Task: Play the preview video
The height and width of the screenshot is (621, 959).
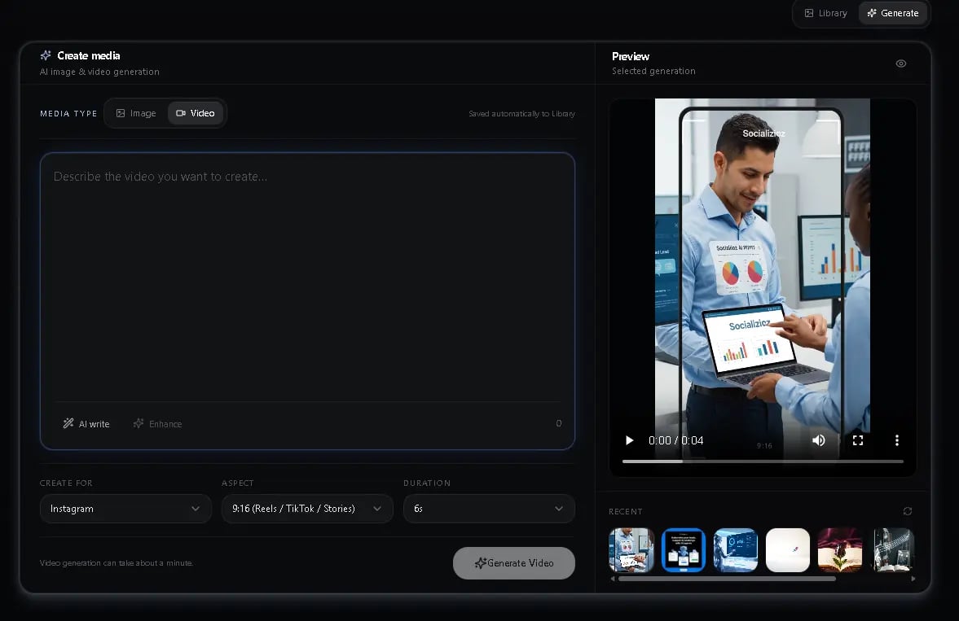Action: click(x=629, y=440)
